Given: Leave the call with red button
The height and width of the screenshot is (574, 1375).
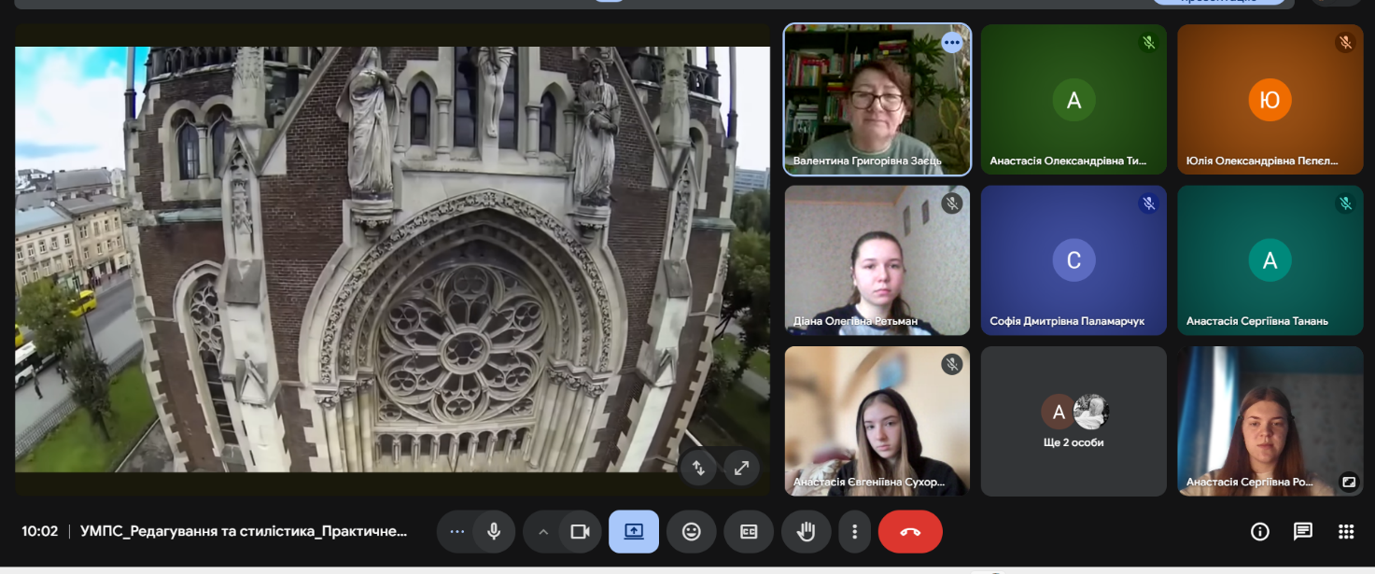Looking at the screenshot, I should (x=910, y=531).
